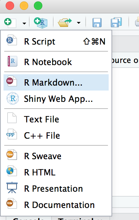Viewport: 139px width, 220px height.
Task: Select the R Markdown... option
Action: click(x=56, y=82)
